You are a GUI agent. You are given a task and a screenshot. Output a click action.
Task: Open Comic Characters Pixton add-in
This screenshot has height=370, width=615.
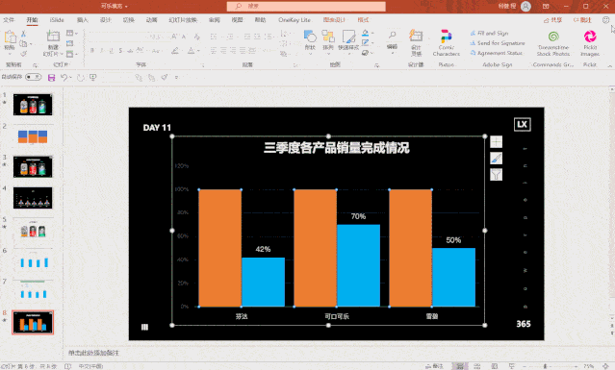click(x=446, y=42)
